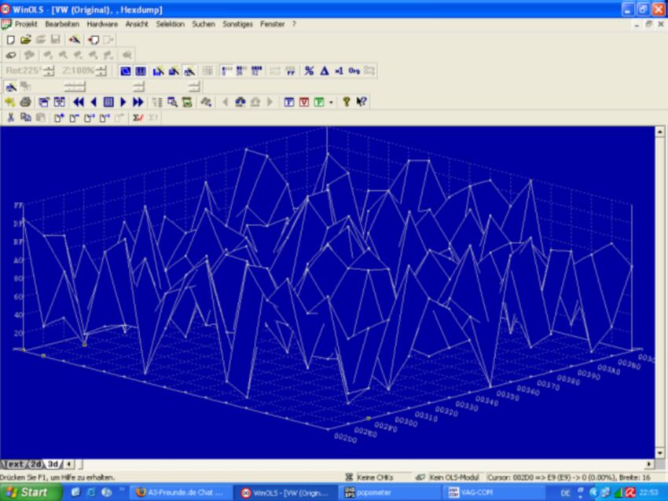The width and height of the screenshot is (668, 501).
Task: Switch to the 2d view tab
Action: tap(37, 464)
